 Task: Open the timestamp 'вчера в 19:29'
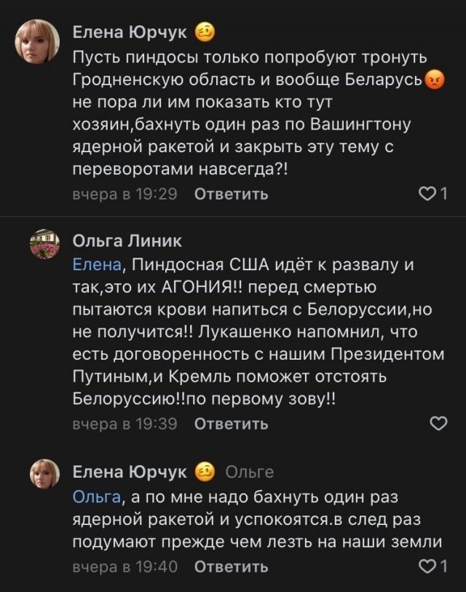tap(125, 194)
